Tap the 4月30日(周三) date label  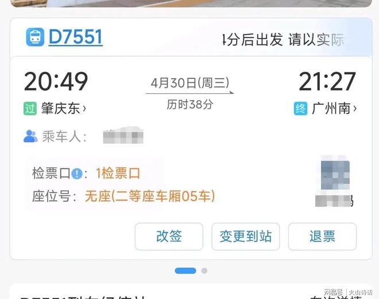point(190,83)
